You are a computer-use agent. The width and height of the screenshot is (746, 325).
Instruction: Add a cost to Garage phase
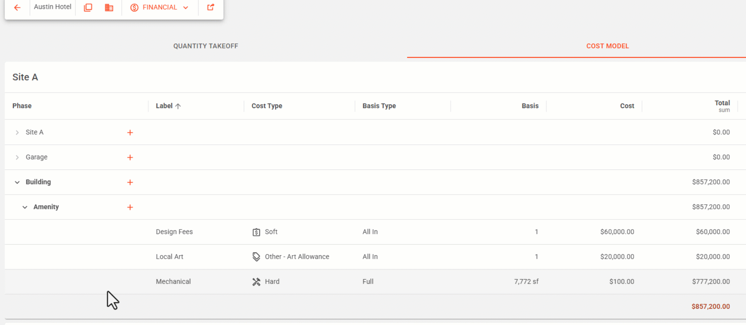[130, 157]
